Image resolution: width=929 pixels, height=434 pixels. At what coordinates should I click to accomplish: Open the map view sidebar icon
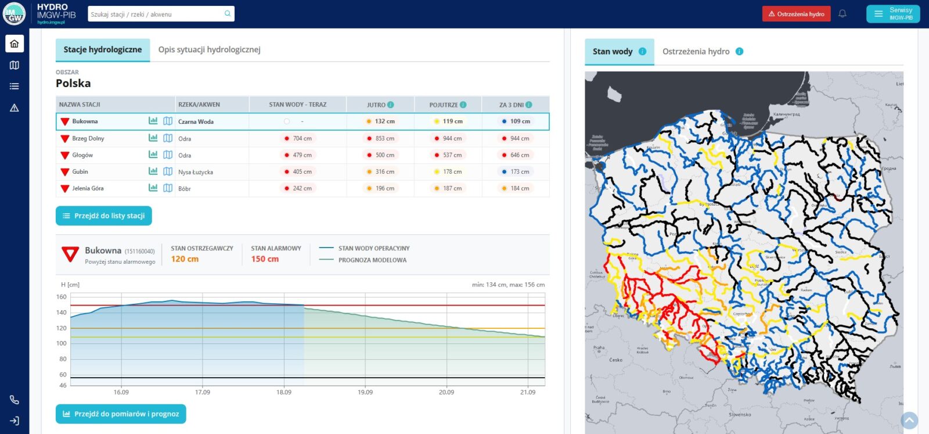click(x=15, y=65)
